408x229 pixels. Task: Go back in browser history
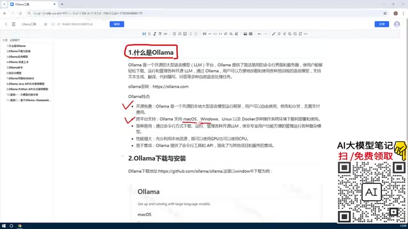point(4,13)
